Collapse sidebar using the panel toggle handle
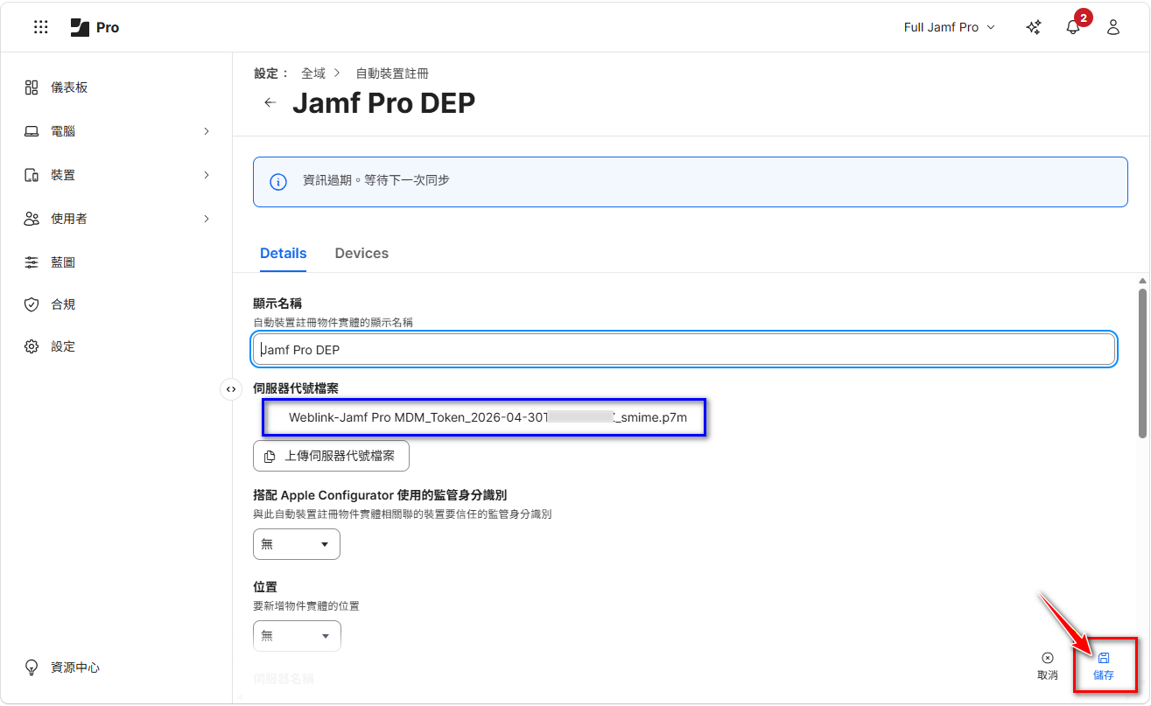This screenshot has height=706, width=1151. coord(231,388)
